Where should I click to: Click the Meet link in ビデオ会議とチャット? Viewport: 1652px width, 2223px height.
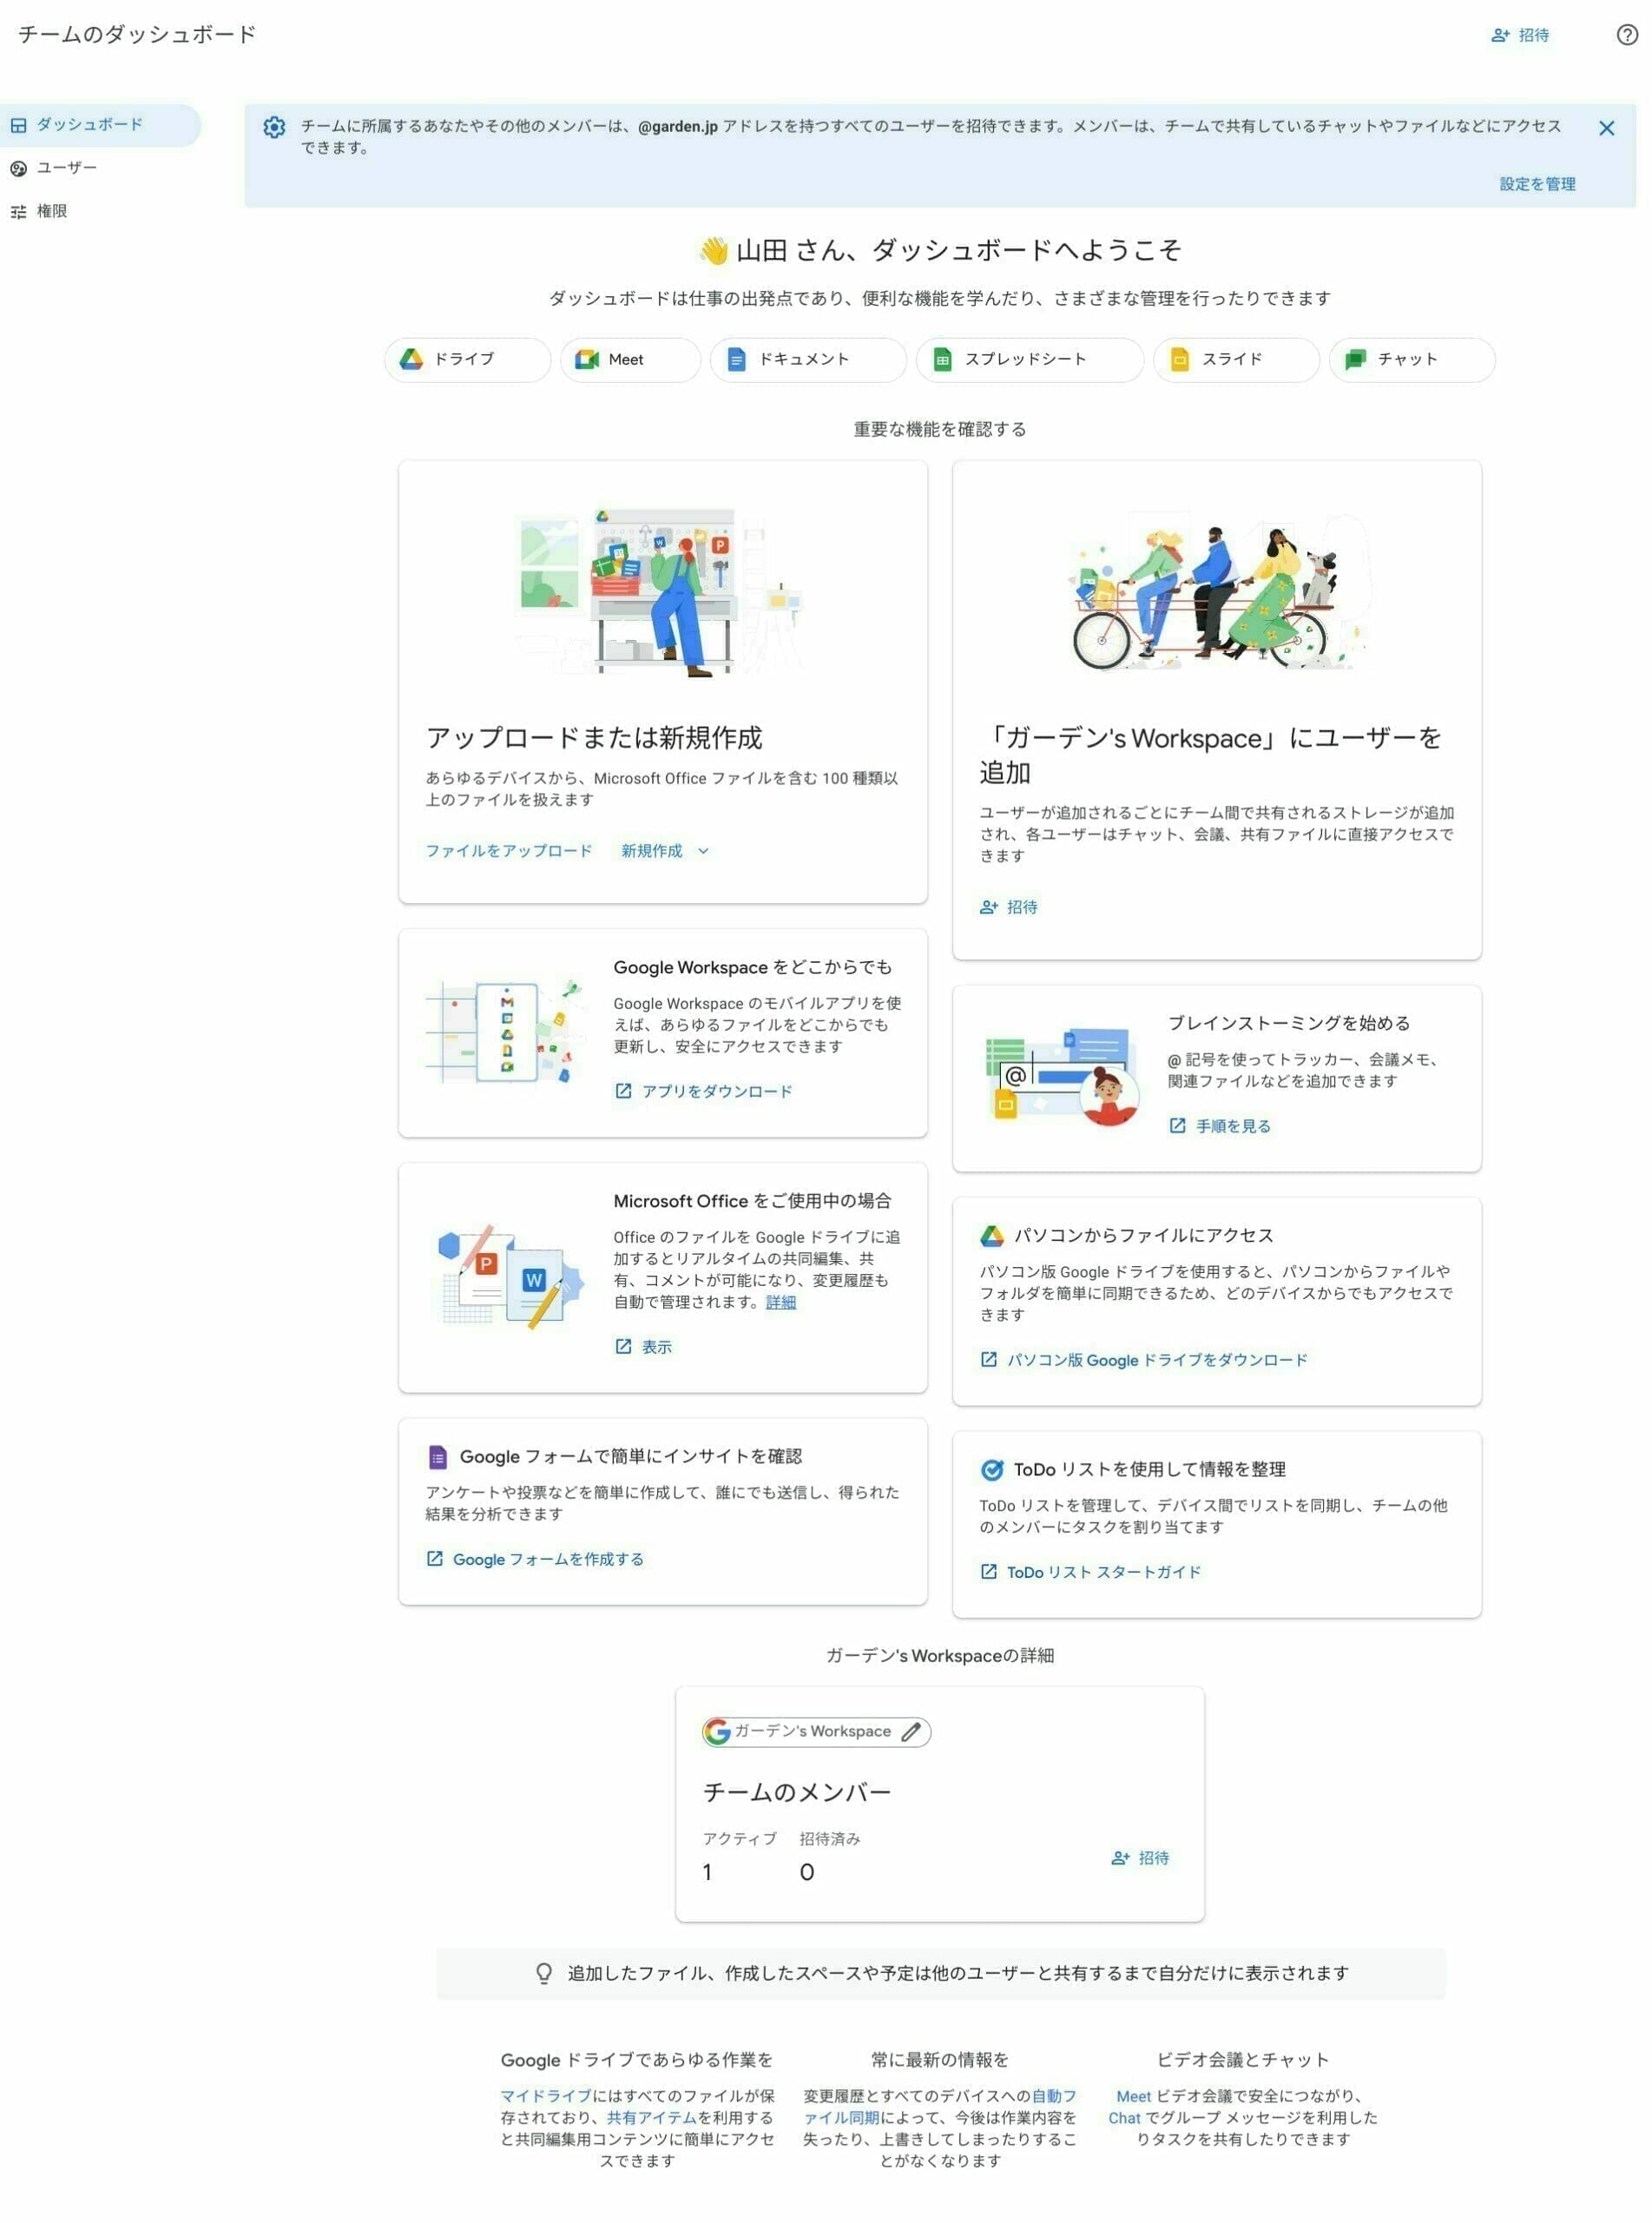click(1133, 2095)
